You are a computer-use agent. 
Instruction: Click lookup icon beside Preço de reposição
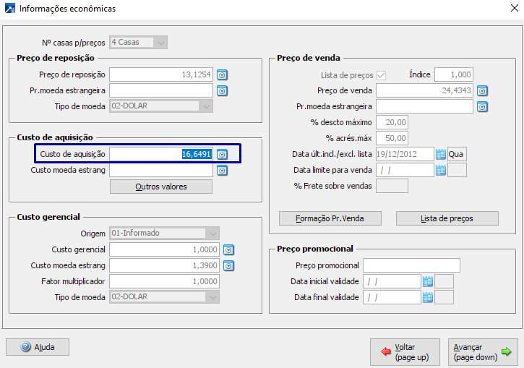[x=223, y=74]
